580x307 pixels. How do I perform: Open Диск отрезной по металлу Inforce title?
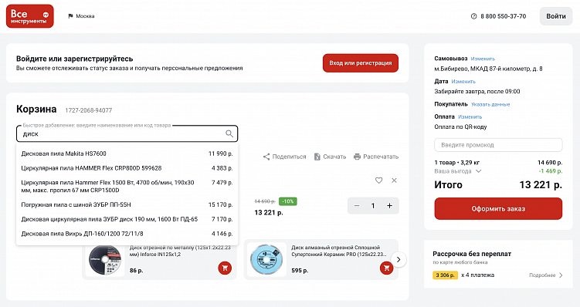(x=180, y=251)
